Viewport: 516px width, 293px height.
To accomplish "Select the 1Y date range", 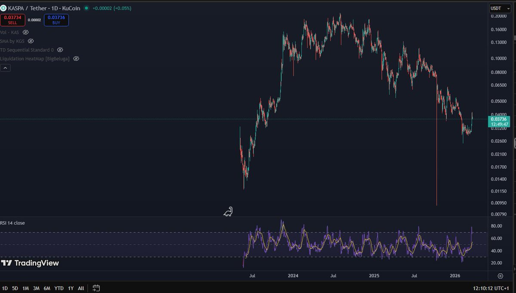I will [x=71, y=288].
